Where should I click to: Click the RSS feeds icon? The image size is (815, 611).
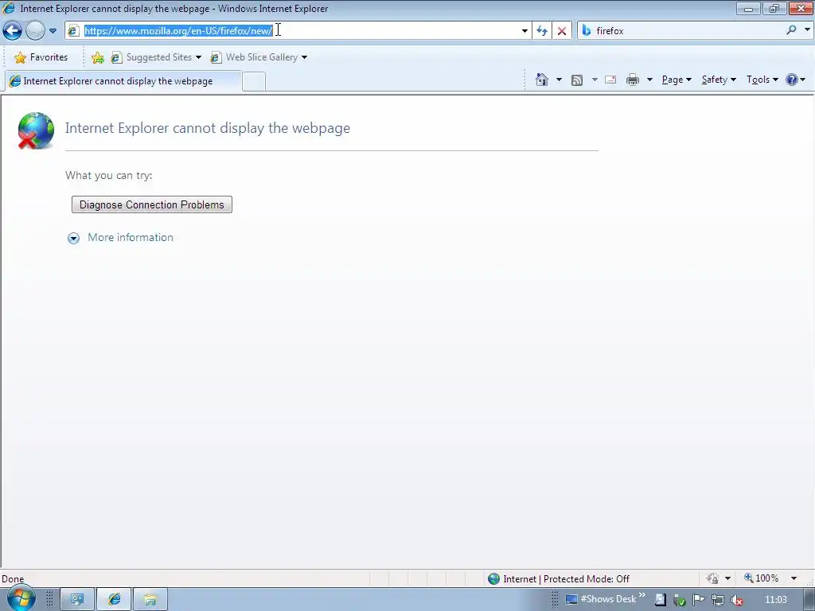[577, 80]
